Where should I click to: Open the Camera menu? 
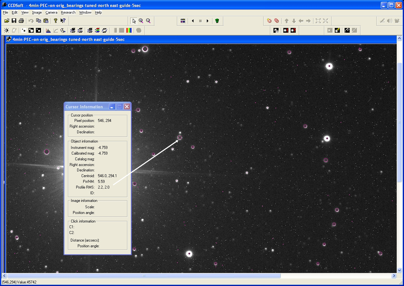(51, 12)
